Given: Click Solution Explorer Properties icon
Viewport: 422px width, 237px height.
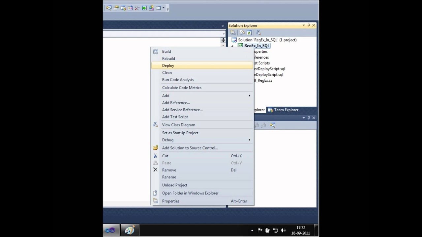Looking at the screenshot, I should coord(233,33).
